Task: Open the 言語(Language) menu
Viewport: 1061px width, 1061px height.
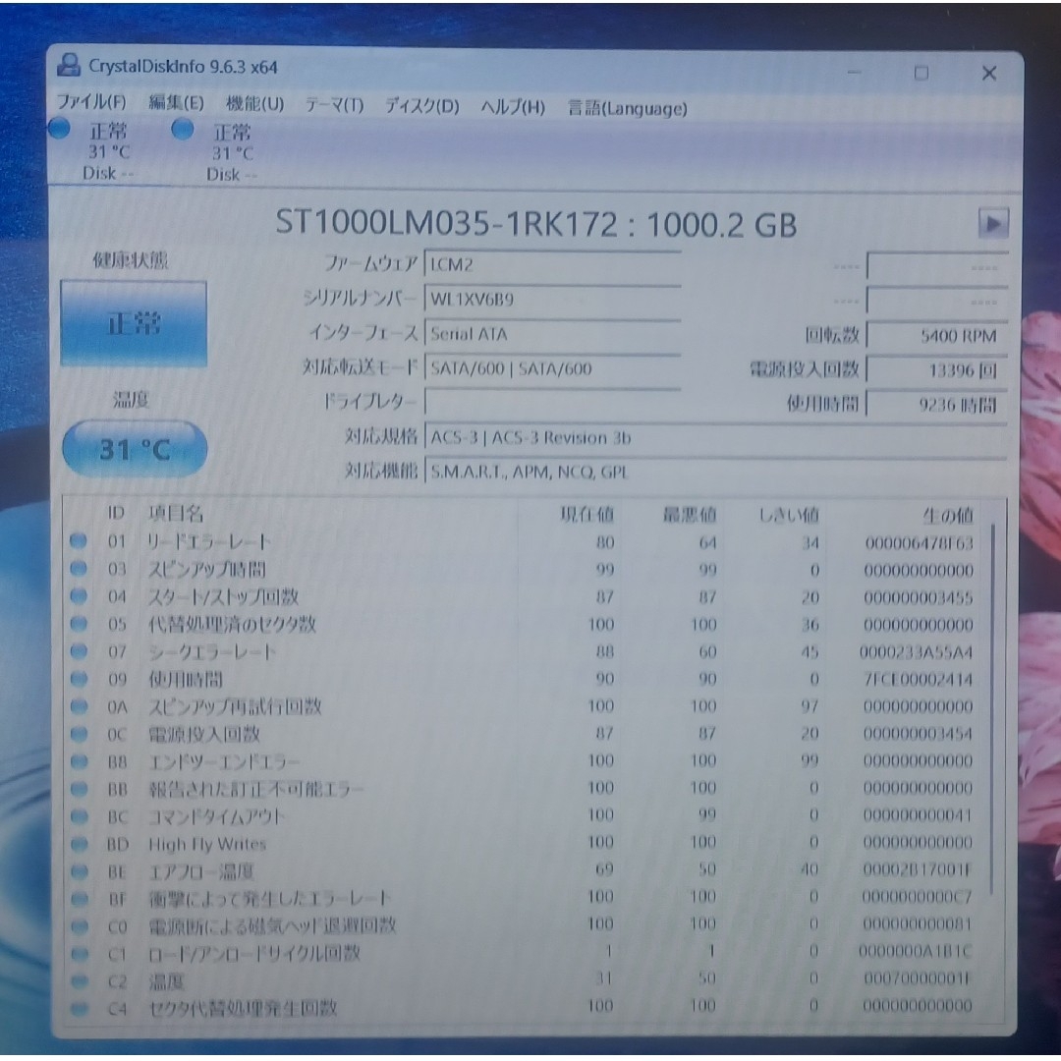Action: tap(627, 108)
